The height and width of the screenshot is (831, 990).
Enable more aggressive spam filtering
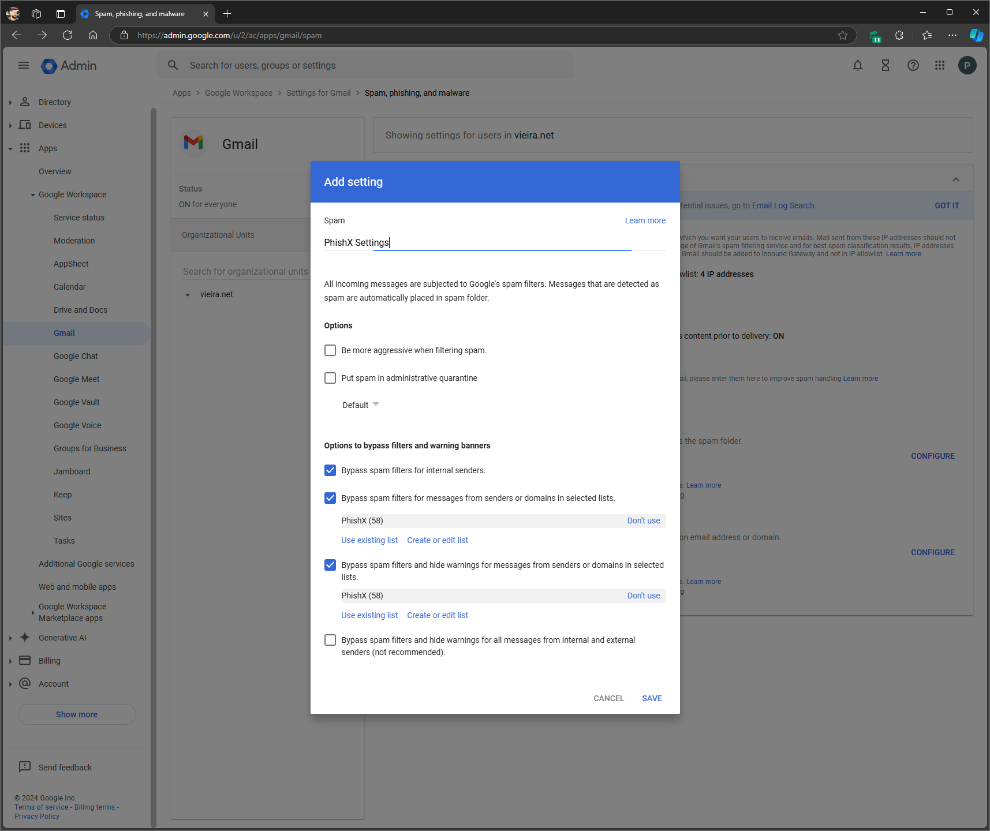330,350
